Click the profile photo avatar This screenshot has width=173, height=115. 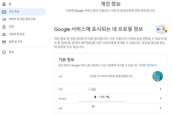(x=158, y=76)
